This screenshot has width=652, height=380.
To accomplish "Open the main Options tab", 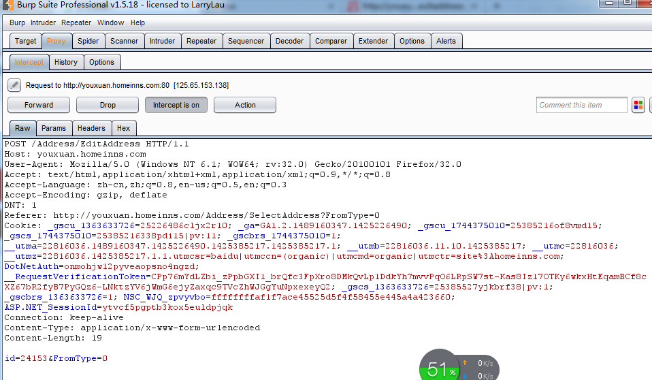I will tap(412, 41).
